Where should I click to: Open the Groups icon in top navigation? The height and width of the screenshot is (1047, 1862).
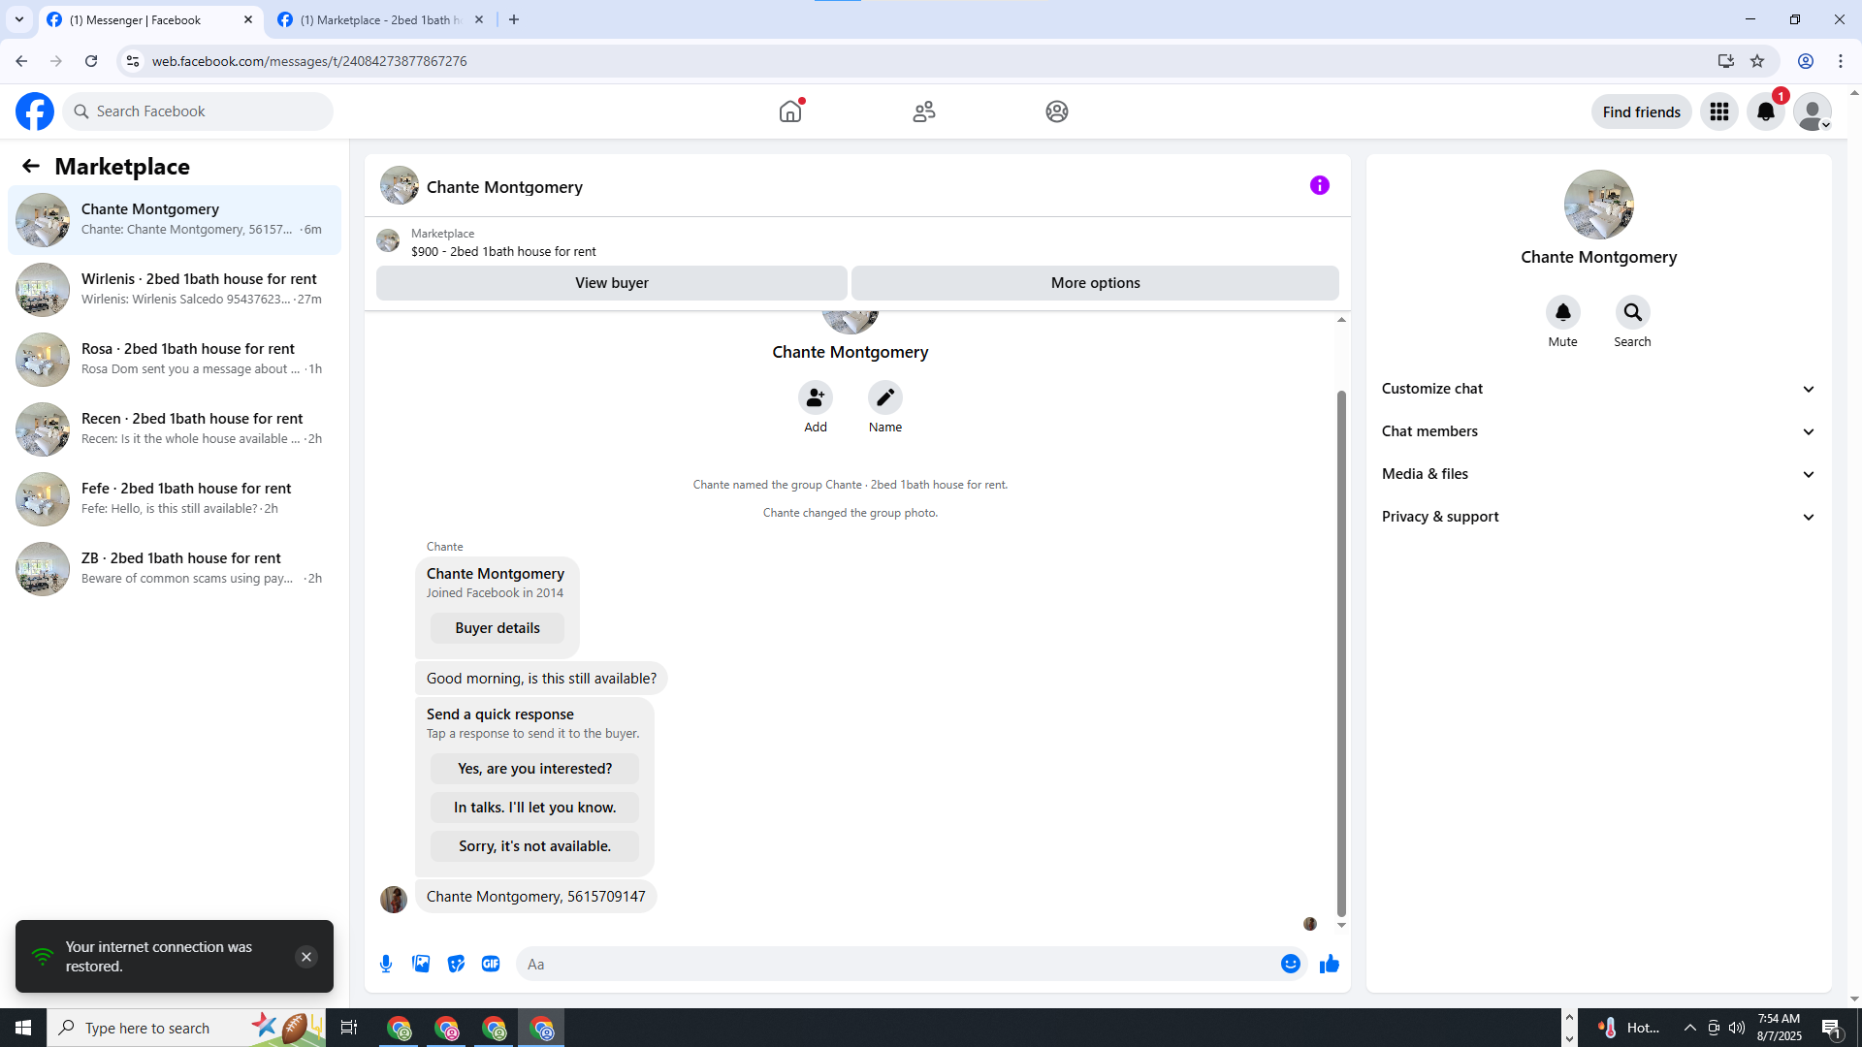pos(1057,111)
